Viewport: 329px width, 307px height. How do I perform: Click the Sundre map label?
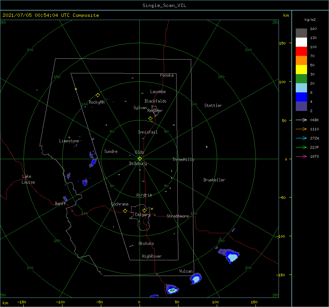(x=111, y=151)
